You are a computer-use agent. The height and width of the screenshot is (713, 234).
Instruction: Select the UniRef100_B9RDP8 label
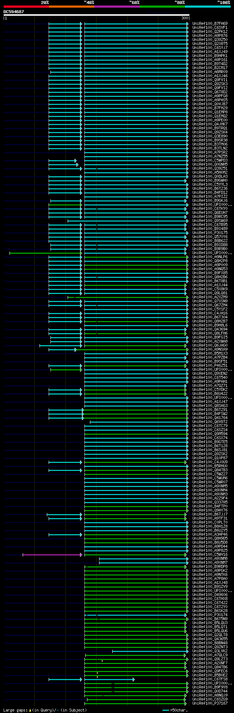[210, 566]
